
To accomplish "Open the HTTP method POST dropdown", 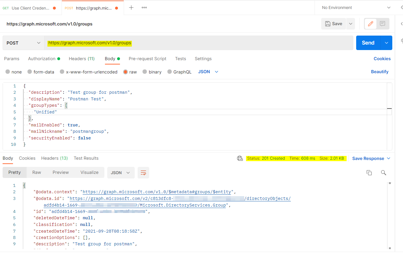I will coord(23,43).
